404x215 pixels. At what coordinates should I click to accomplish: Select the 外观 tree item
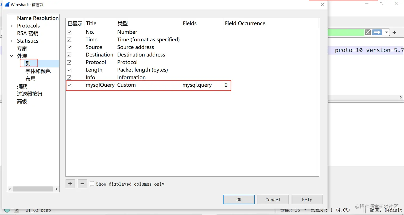coord(22,56)
